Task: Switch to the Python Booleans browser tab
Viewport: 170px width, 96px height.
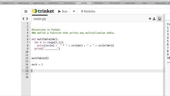Action: (114, 3)
